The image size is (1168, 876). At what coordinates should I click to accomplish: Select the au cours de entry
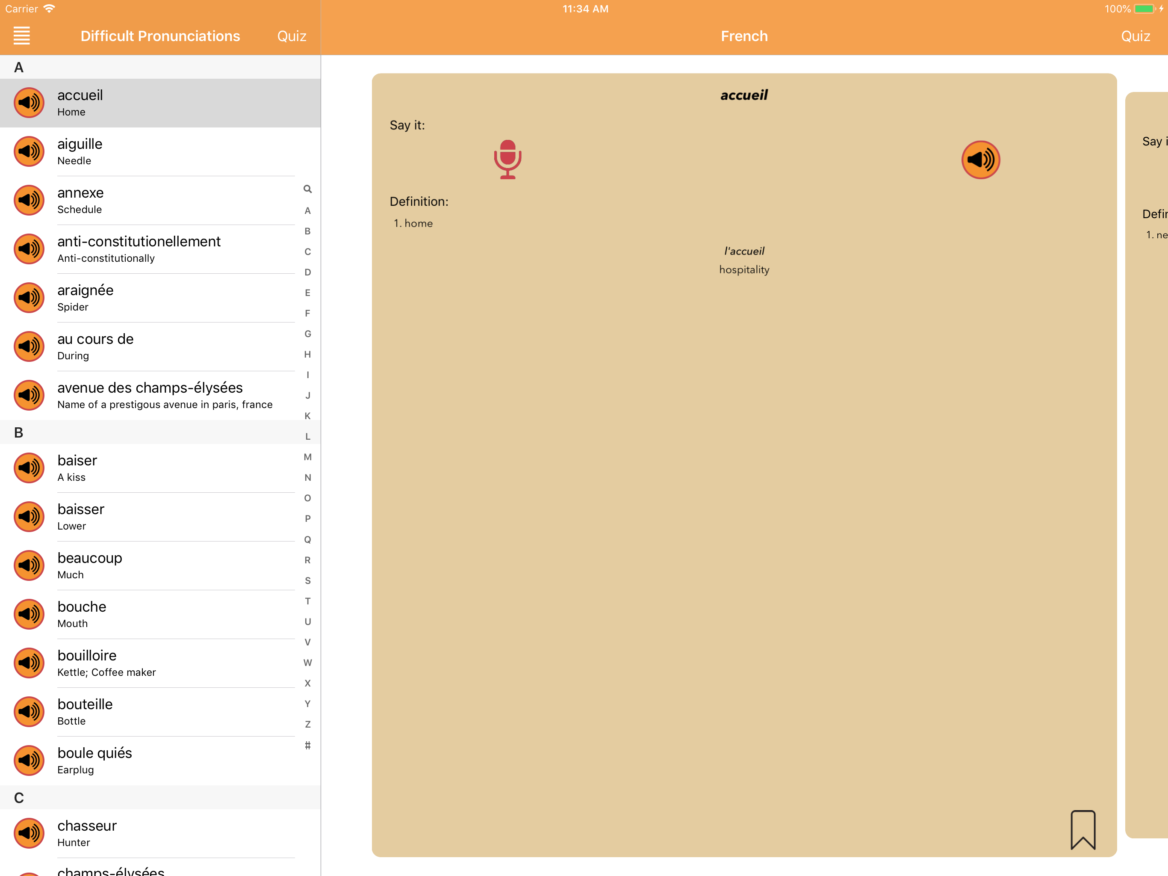point(160,346)
